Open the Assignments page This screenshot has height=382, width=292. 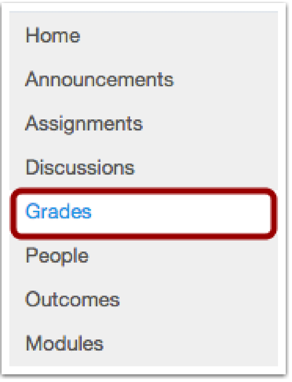[84, 123]
